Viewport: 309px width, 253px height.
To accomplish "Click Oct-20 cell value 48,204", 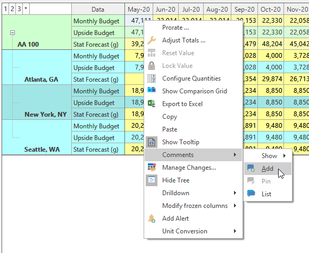I will click(271, 44).
